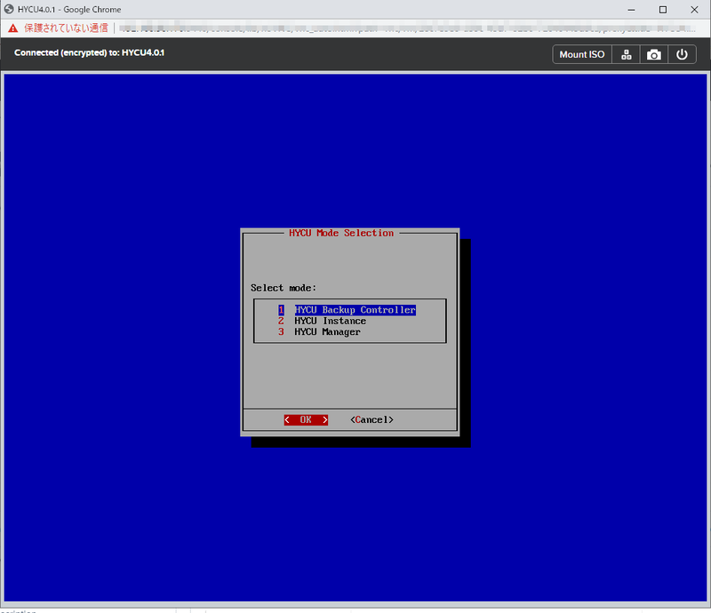Open the network connection icon in console toolbar
The height and width of the screenshot is (613, 711).
point(627,54)
